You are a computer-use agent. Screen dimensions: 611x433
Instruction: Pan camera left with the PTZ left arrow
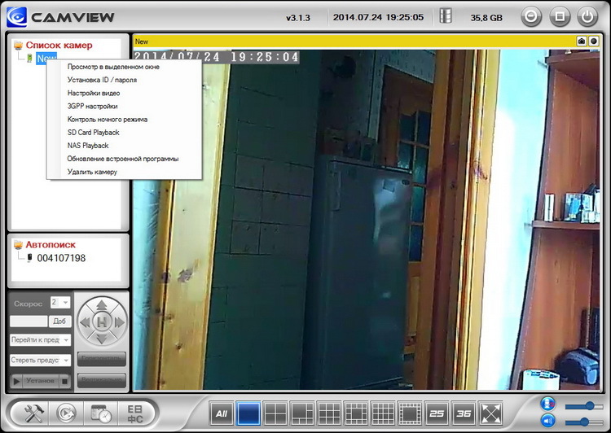85,322
